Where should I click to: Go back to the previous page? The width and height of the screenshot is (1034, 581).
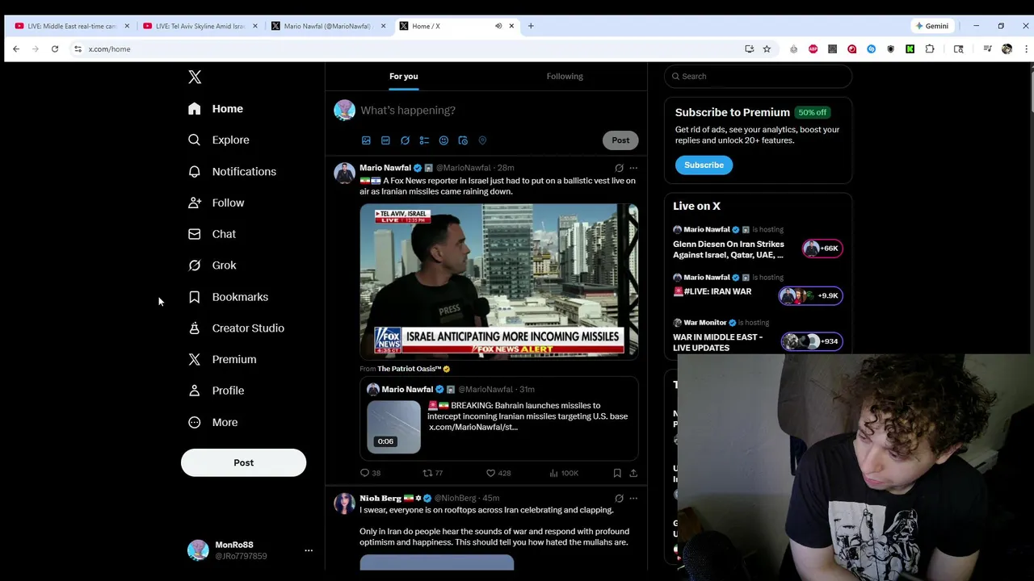coord(16,49)
